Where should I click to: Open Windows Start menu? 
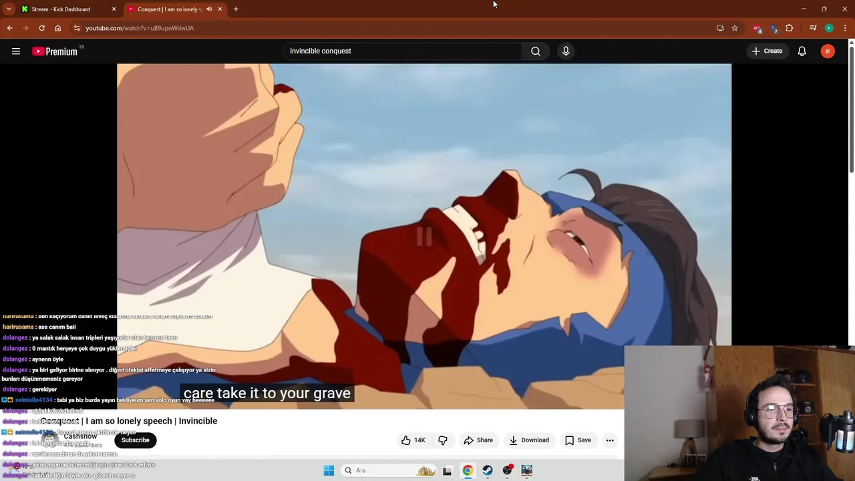329,470
